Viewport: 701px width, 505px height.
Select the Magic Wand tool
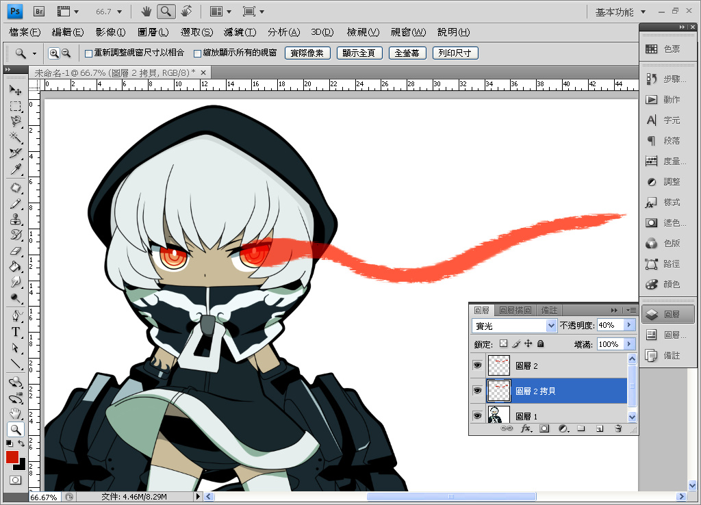(15, 138)
